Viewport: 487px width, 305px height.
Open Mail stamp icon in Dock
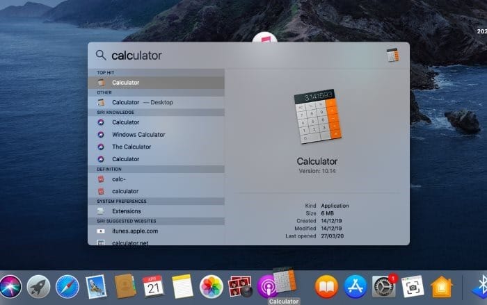(96, 286)
